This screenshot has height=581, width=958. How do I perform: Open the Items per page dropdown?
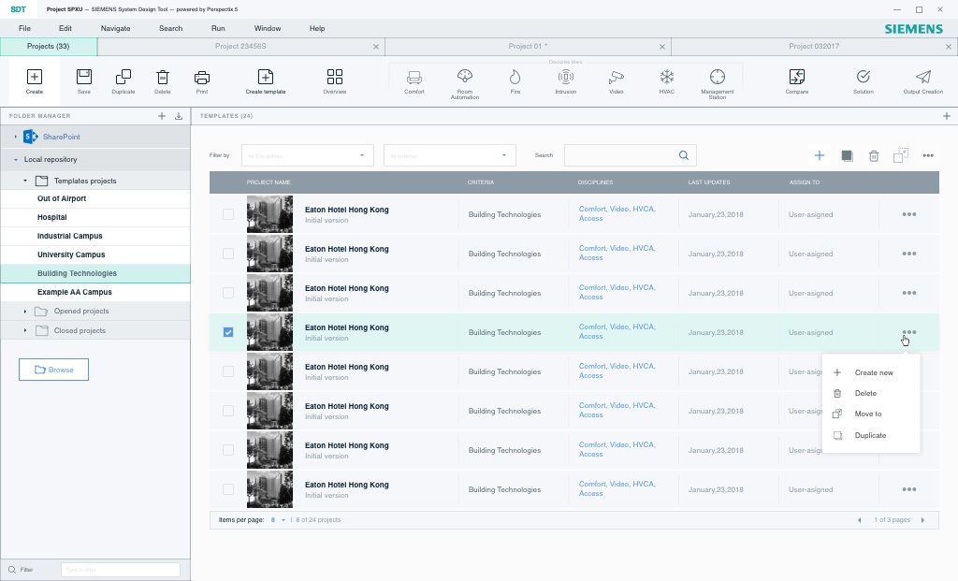(278, 520)
